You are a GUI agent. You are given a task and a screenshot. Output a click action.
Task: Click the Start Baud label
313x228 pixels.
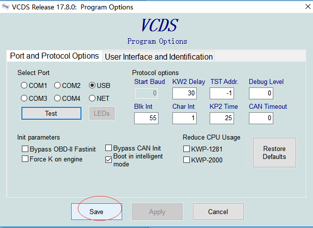point(150,81)
